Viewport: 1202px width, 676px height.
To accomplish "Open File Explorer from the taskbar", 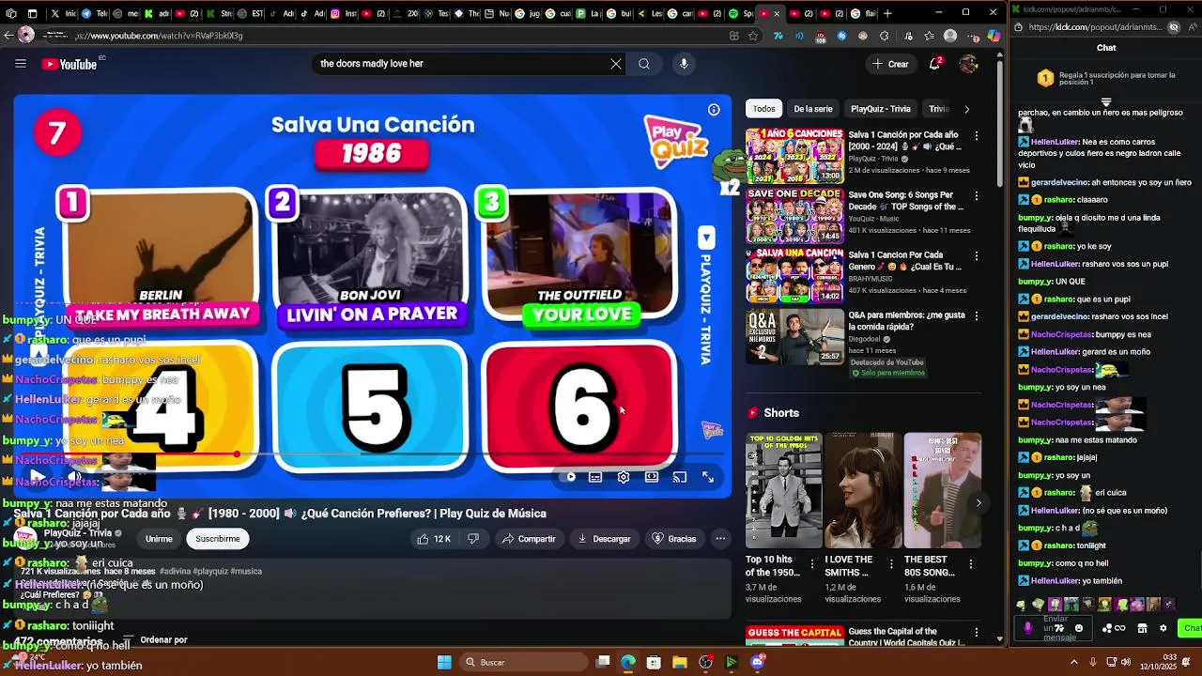I will click(679, 662).
